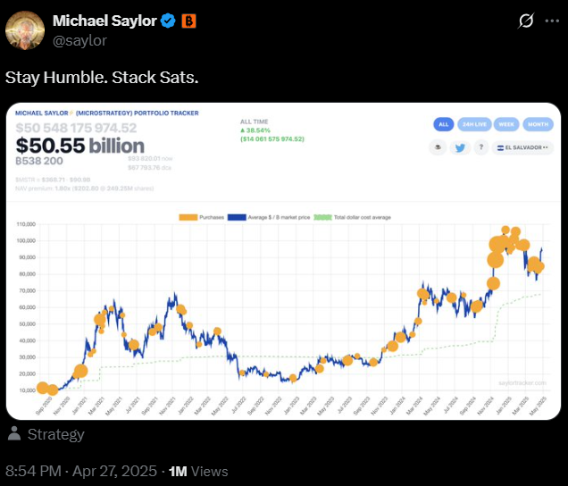Screen dimensions: 568x486
Task: Click the Michael Saylor display name
Action: (104, 21)
